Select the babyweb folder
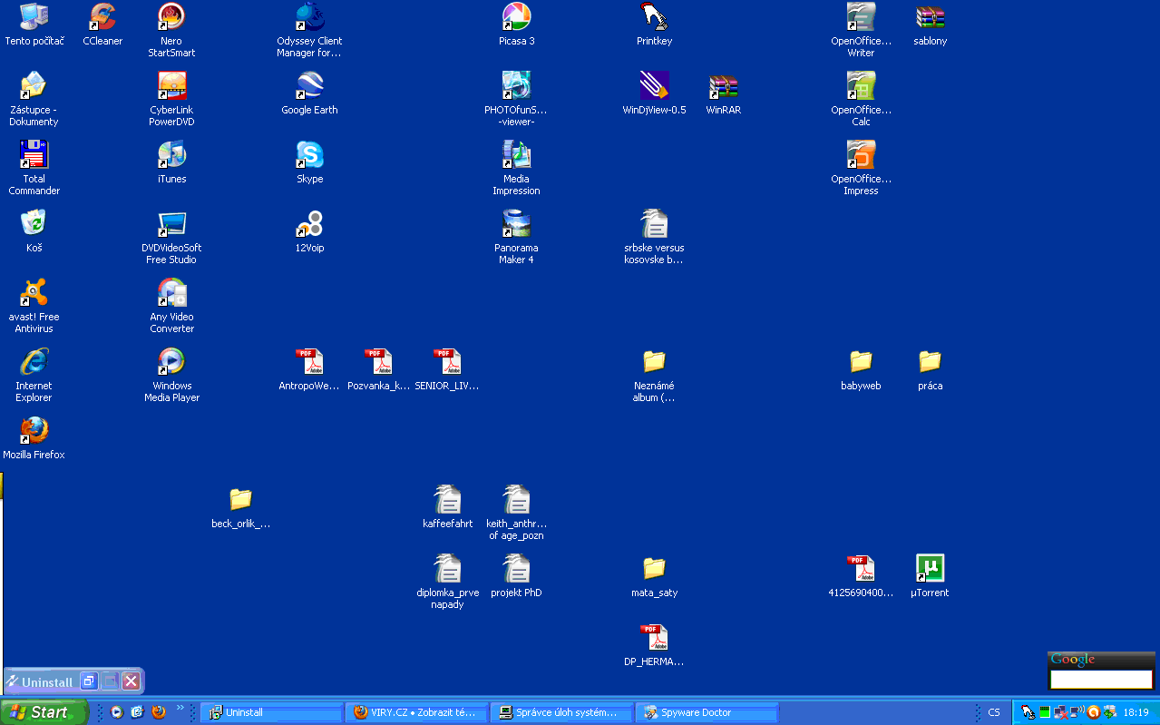 coord(861,362)
